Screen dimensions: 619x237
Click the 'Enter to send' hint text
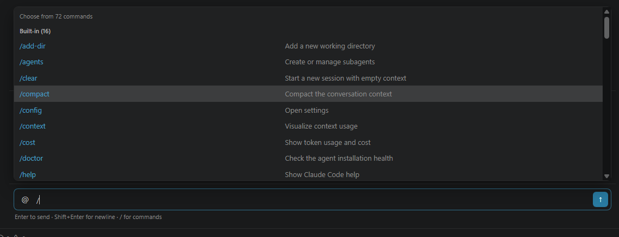coord(32,217)
